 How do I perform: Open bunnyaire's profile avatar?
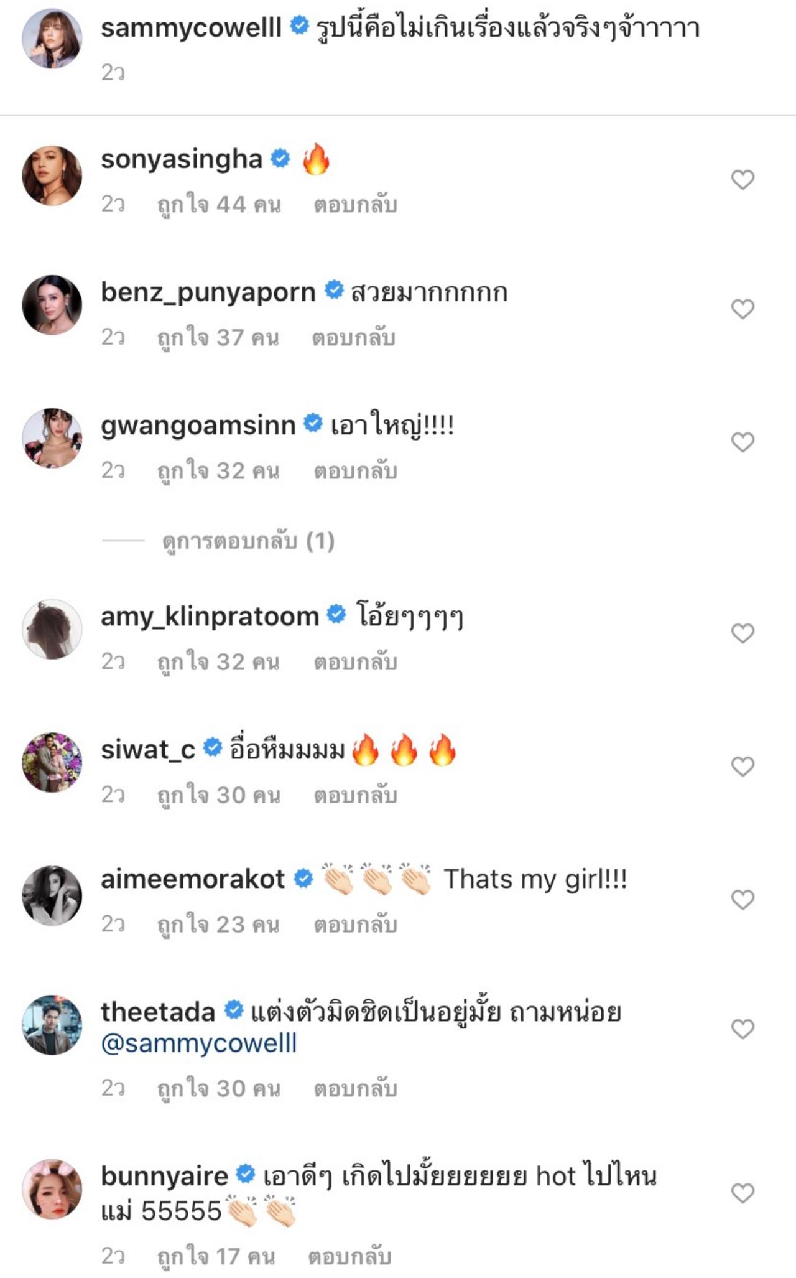tap(52, 1189)
